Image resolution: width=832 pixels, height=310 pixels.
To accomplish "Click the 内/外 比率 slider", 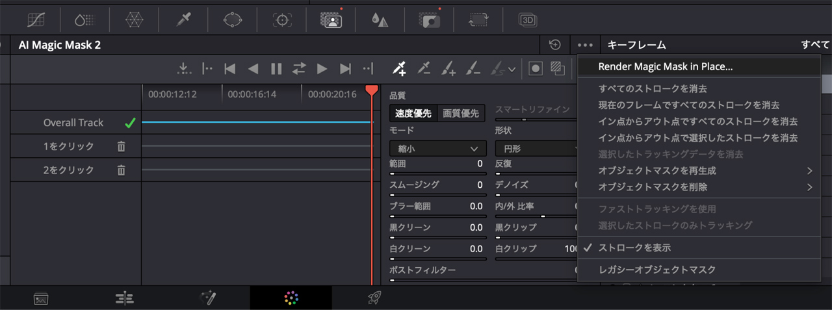I will [536, 216].
